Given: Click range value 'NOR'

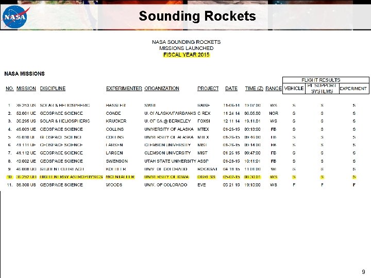Looking at the screenshot, I should point(274,113).
